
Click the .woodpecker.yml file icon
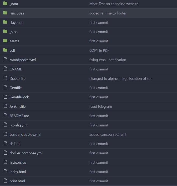5,60
